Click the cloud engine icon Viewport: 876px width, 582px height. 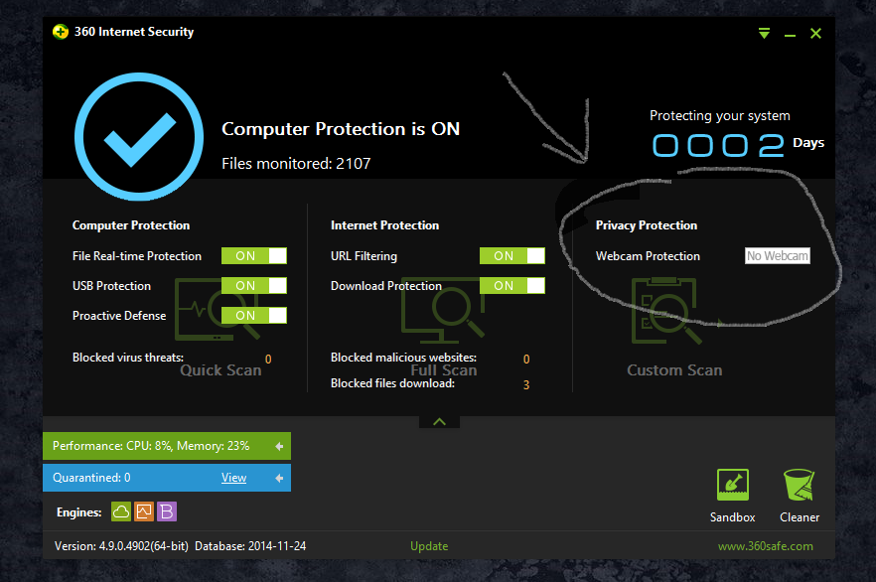(x=121, y=511)
